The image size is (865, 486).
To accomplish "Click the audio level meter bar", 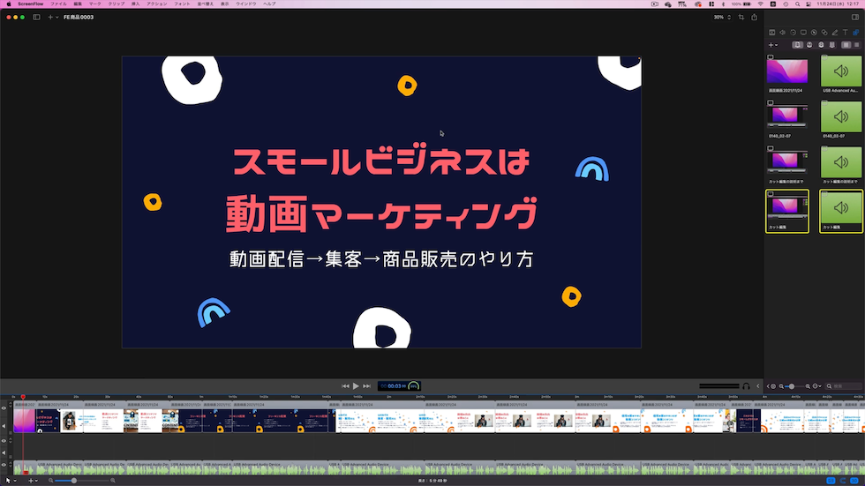I will coord(718,386).
